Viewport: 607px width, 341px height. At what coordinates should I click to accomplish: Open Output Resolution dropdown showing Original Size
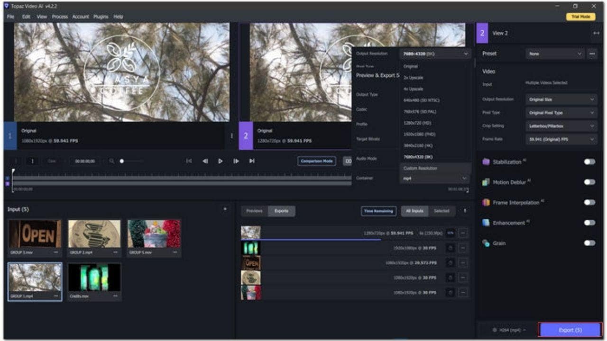tap(561, 99)
